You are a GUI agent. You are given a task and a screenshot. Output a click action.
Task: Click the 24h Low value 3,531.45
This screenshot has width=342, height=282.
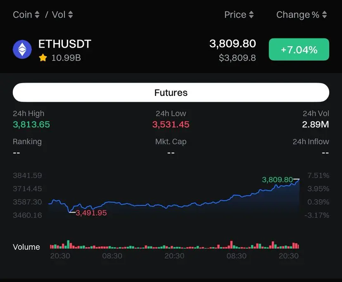click(171, 124)
